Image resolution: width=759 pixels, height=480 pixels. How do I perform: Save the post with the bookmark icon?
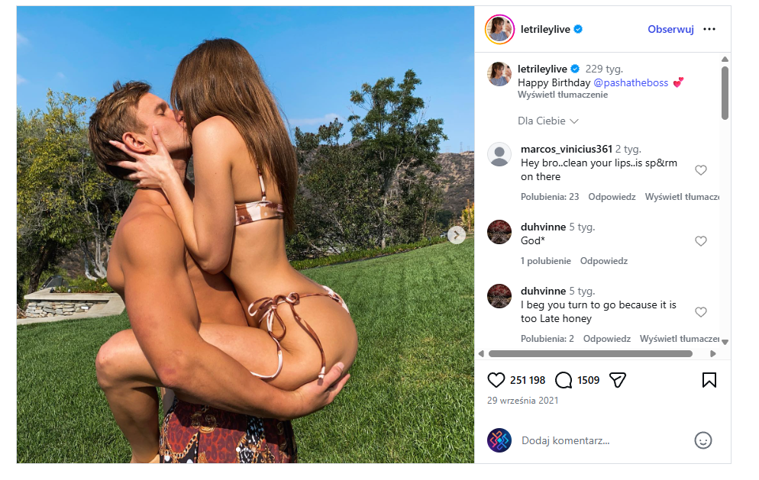coord(709,380)
